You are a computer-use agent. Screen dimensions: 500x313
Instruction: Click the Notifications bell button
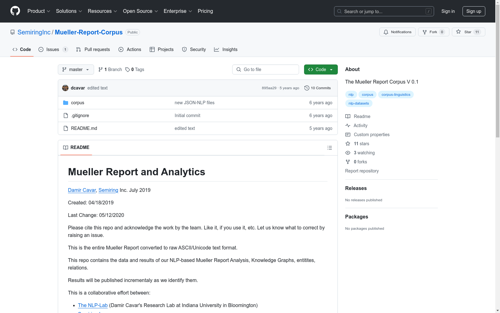pos(397,32)
